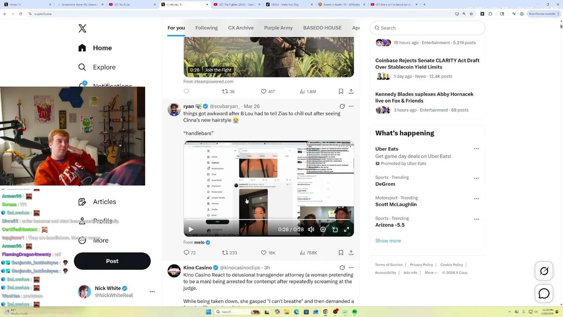The width and height of the screenshot is (563, 317).
Task: Bookmark the steampowered.com post
Action: [341, 92]
